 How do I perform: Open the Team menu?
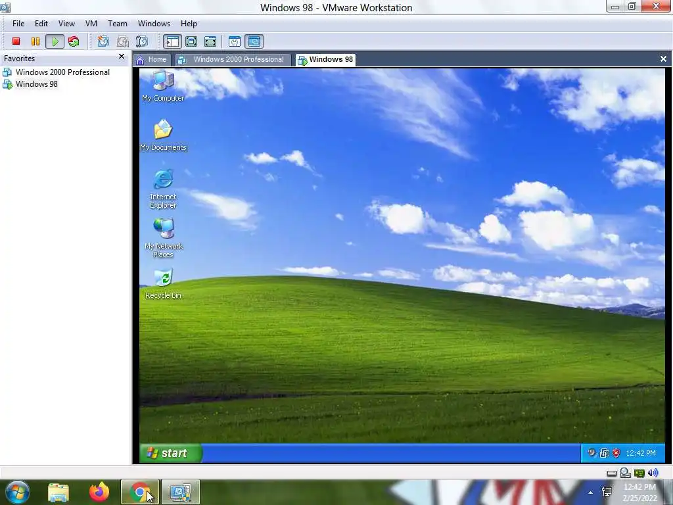117,24
